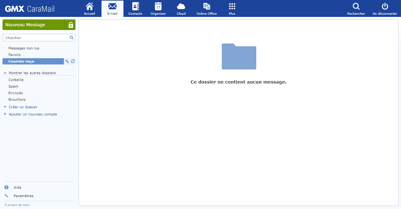Open Aide from the sidebar

pos(17,187)
